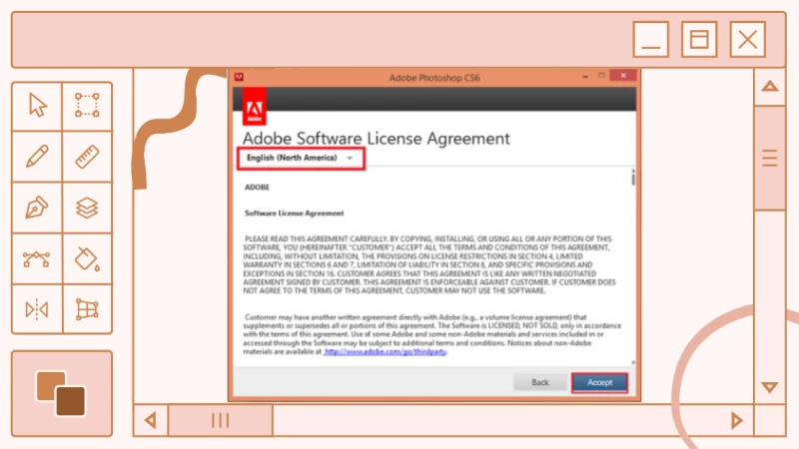Open the layers stack icon
799x449 pixels.
click(x=87, y=208)
